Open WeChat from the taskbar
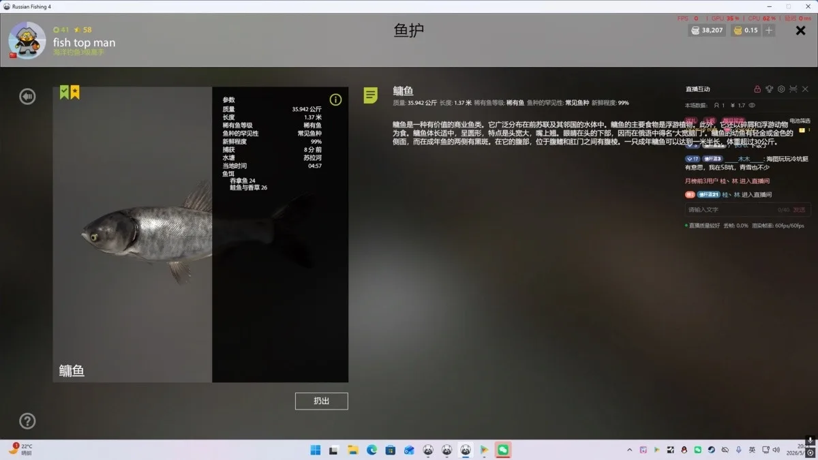 [x=502, y=450]
